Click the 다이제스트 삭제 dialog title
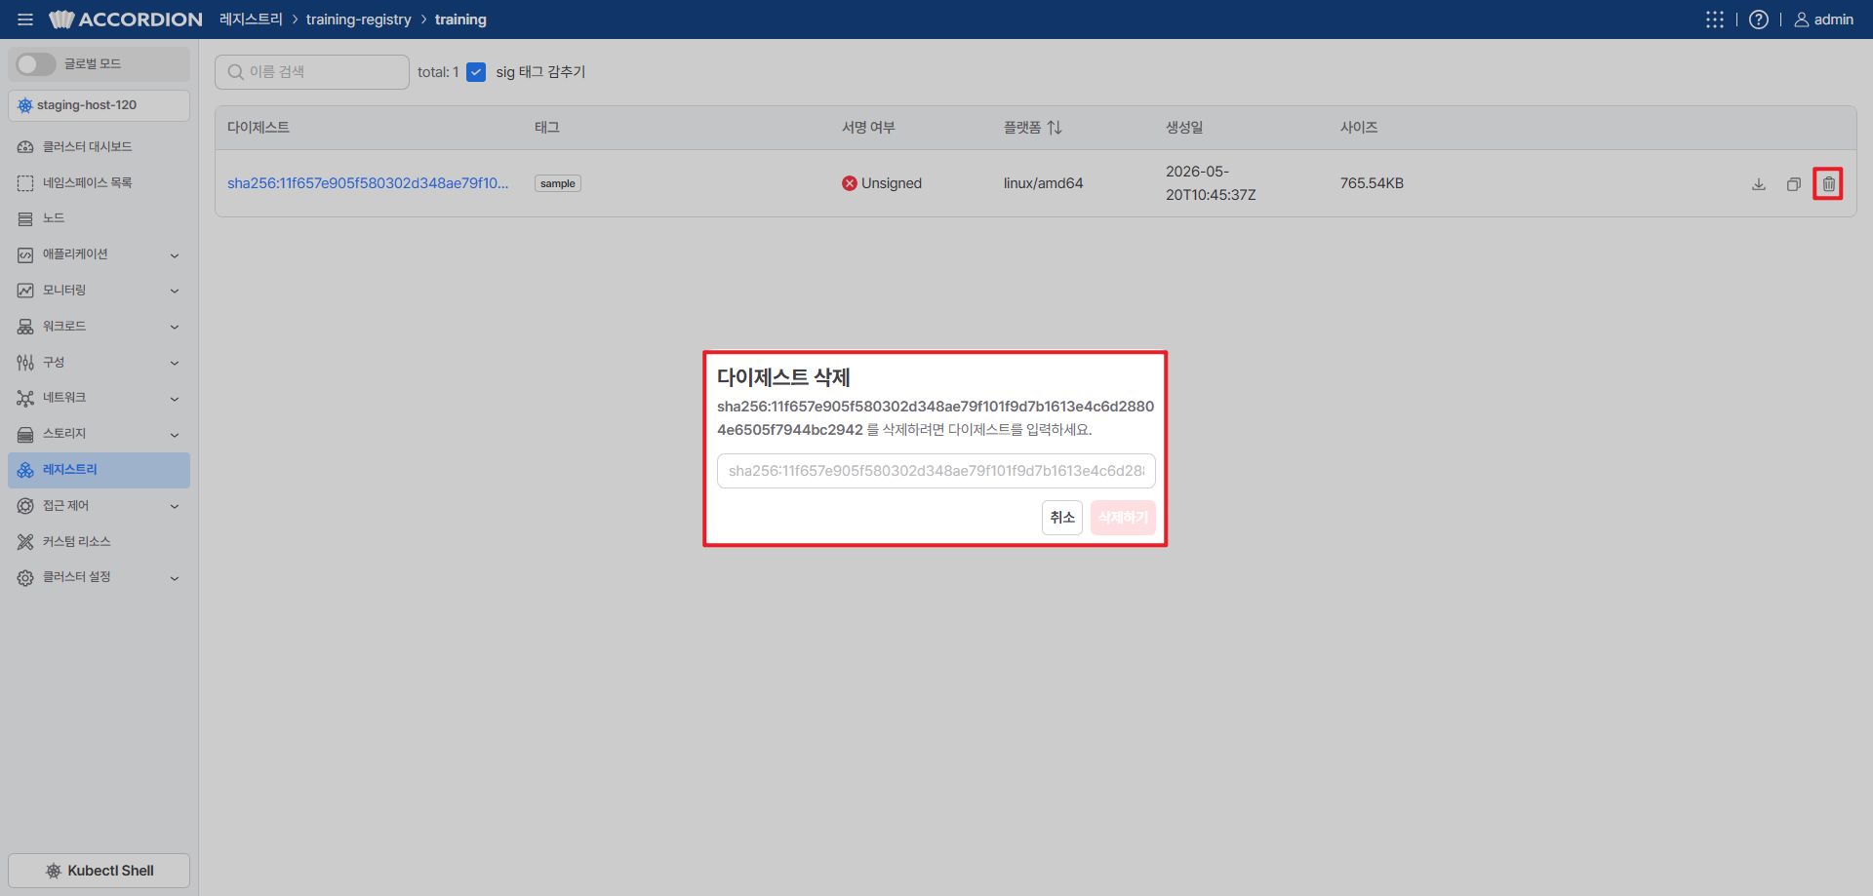 784,377
